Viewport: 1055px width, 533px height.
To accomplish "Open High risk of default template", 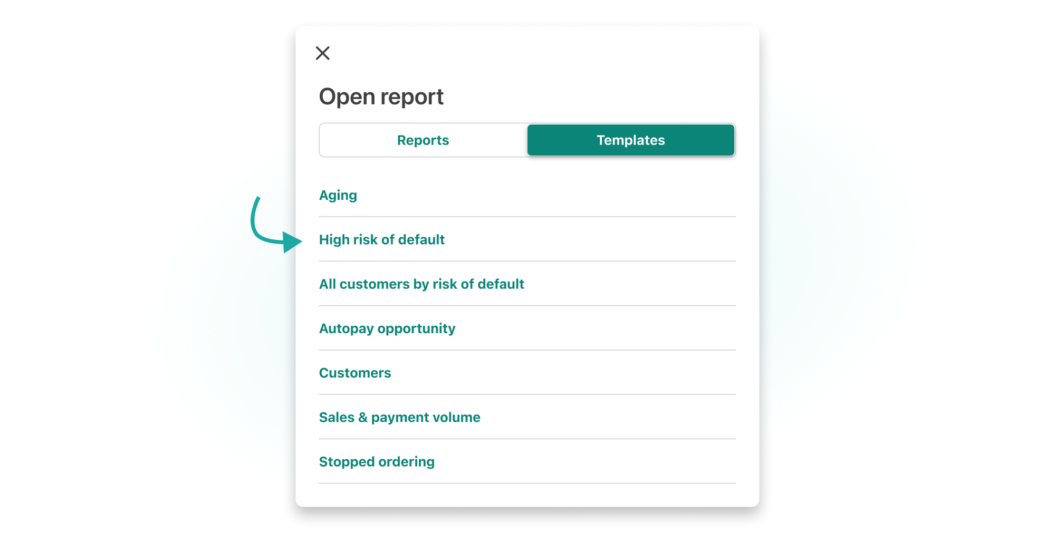I will coord(381,240).
